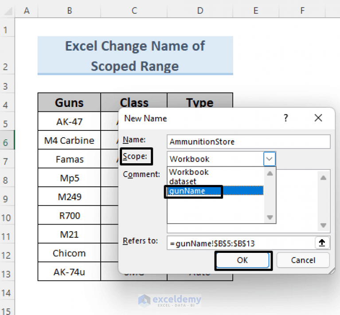Click the Name field containing AmmunitionStore
The image size is (340, 315).
(x=249, y=142)
